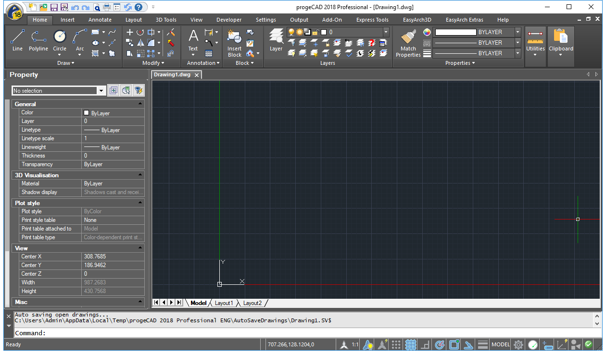606x354 pixels.
Task: Click the white layer color square
Action: (324, 32)
